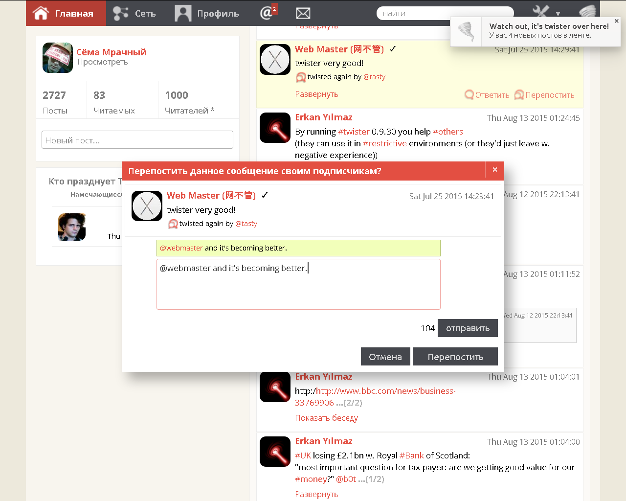626x501 pixels.
Task: Show conversation via Показать беседу link
Action: pos(326,418)
